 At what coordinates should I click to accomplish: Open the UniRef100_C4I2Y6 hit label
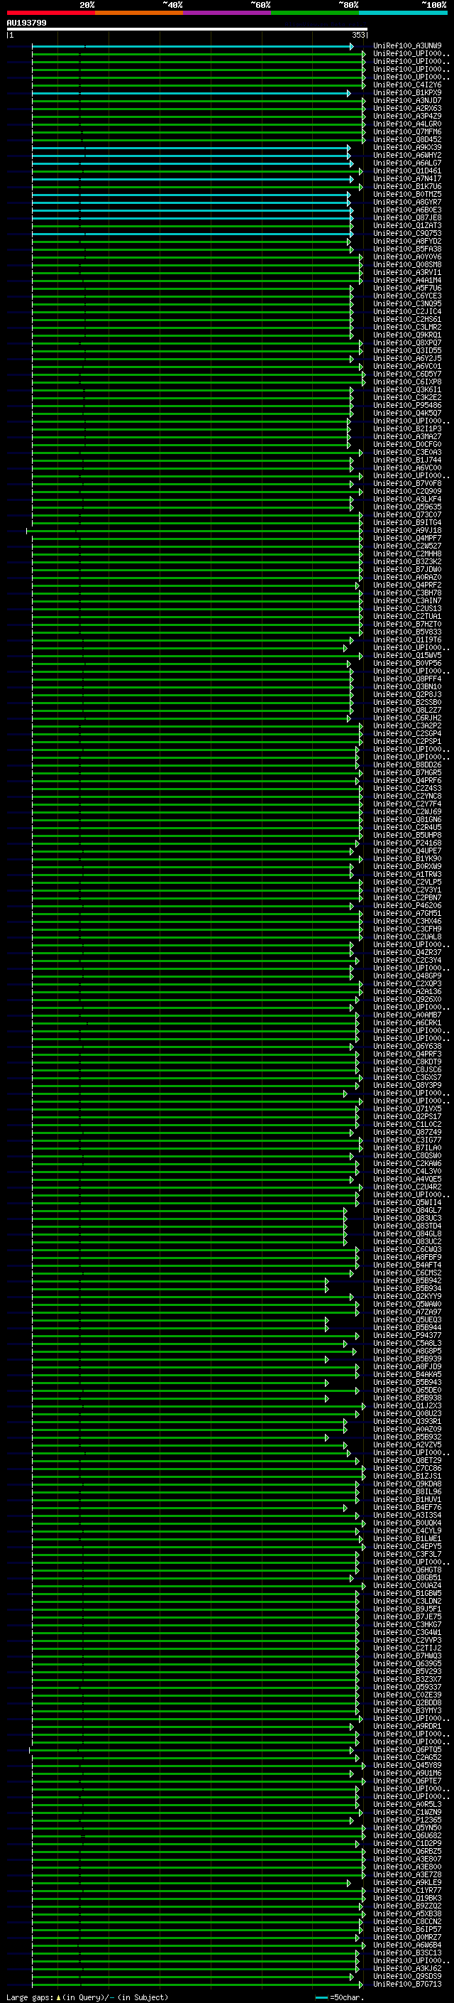407,85
